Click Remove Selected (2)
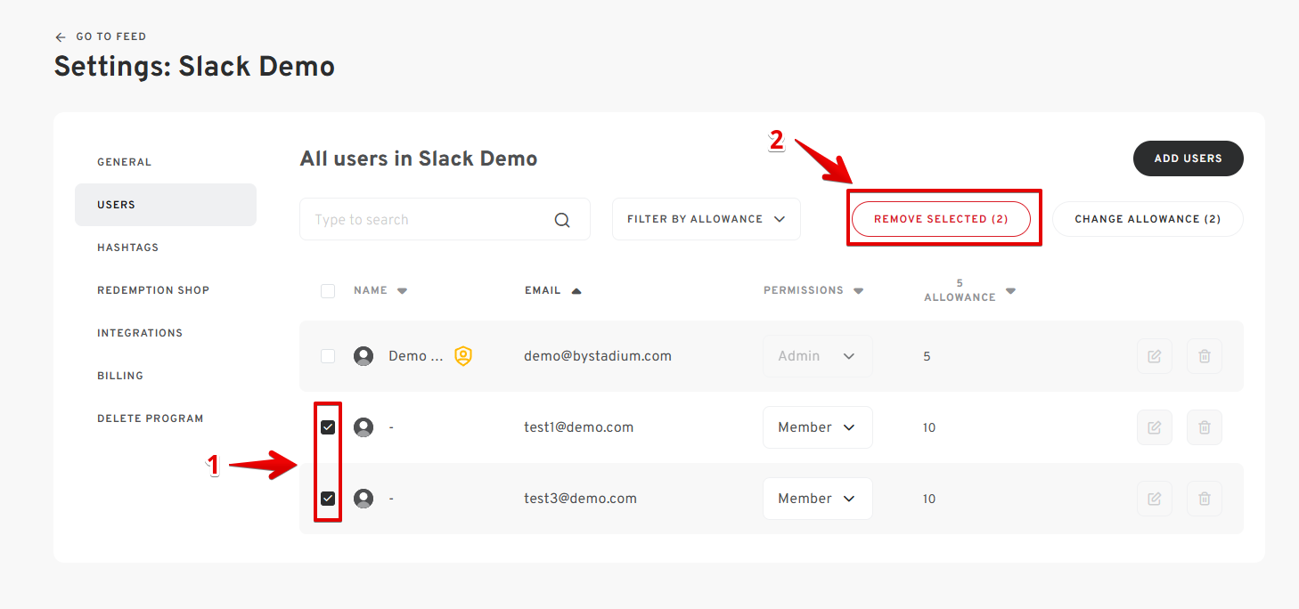Screen dimensions: 1299x609 pyautogui.click(x=941, y=219)
